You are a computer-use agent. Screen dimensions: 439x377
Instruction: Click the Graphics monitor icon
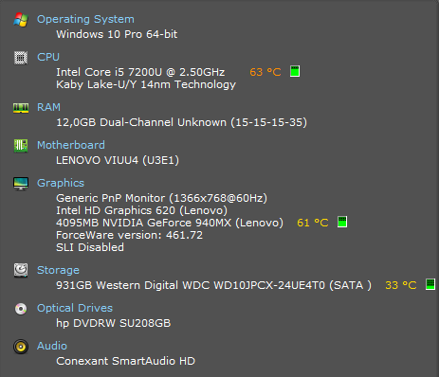[x=21, y=184]
